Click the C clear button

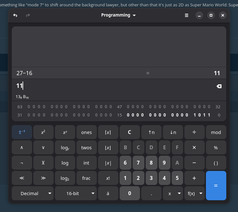point(129,132)
